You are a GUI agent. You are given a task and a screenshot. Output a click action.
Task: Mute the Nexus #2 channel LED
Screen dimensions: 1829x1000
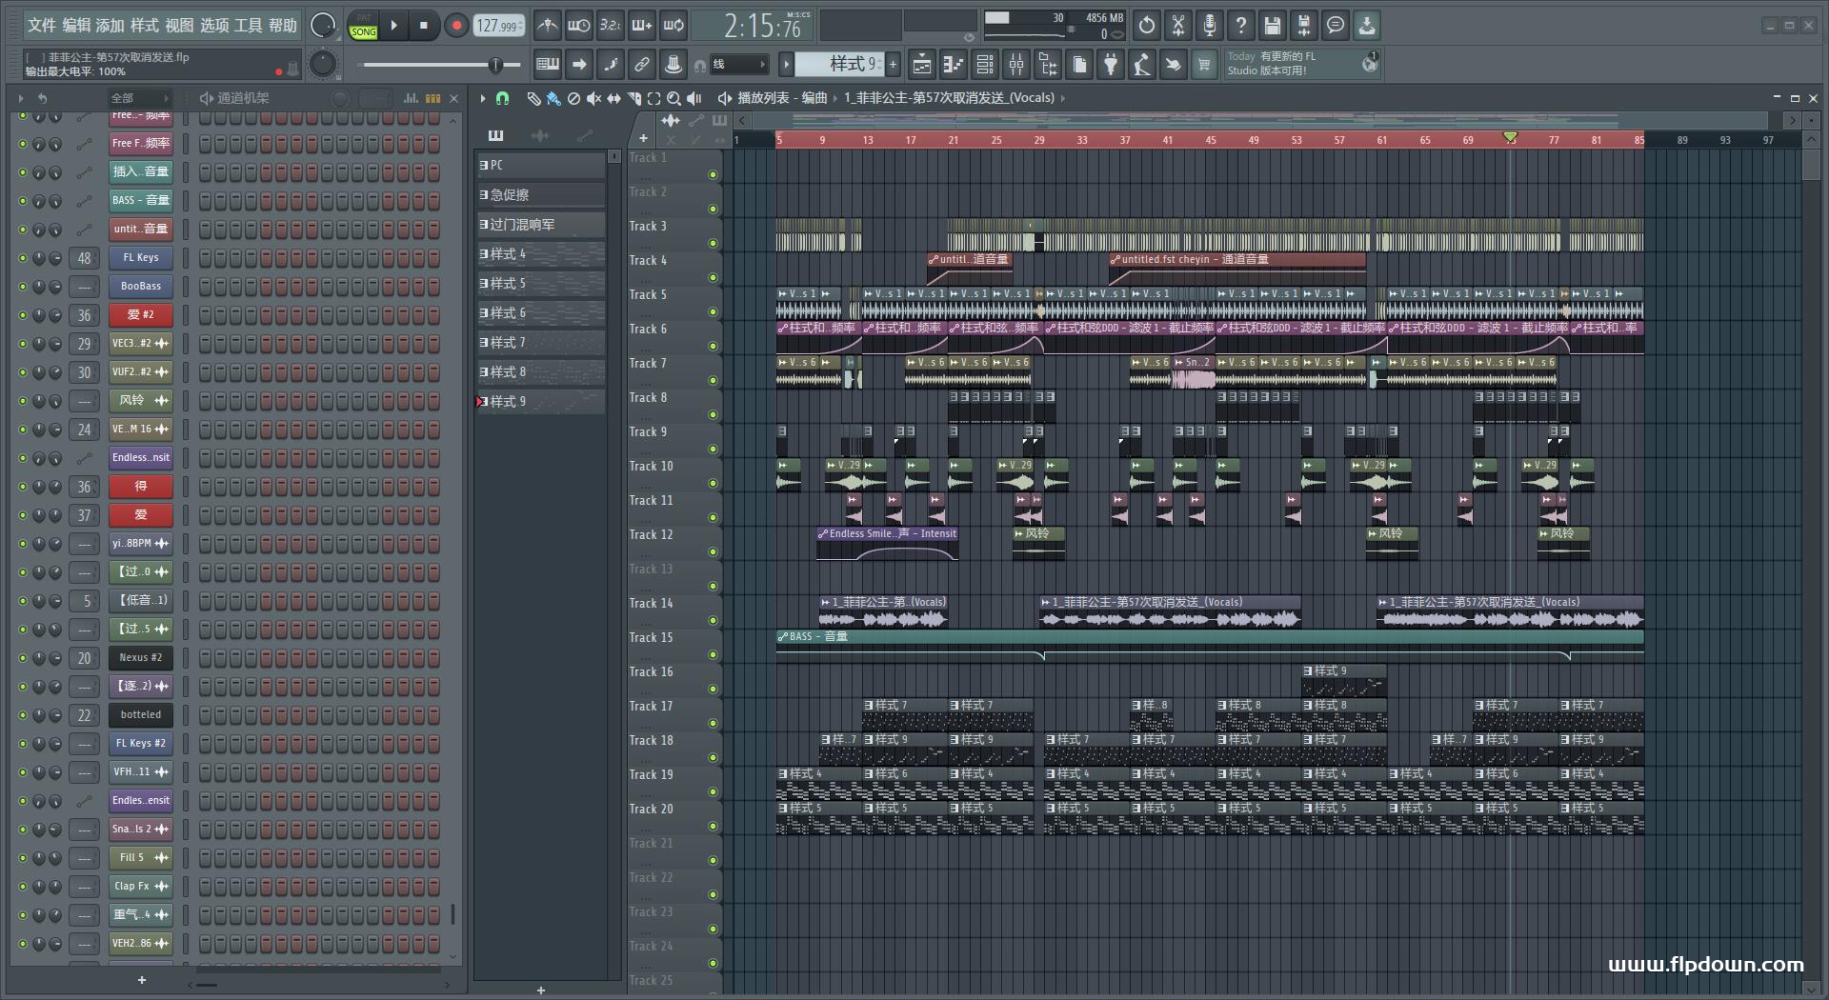[23, 658]
